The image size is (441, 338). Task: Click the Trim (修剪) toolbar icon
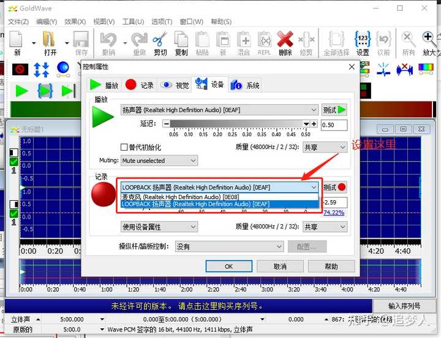click(306, 39)
